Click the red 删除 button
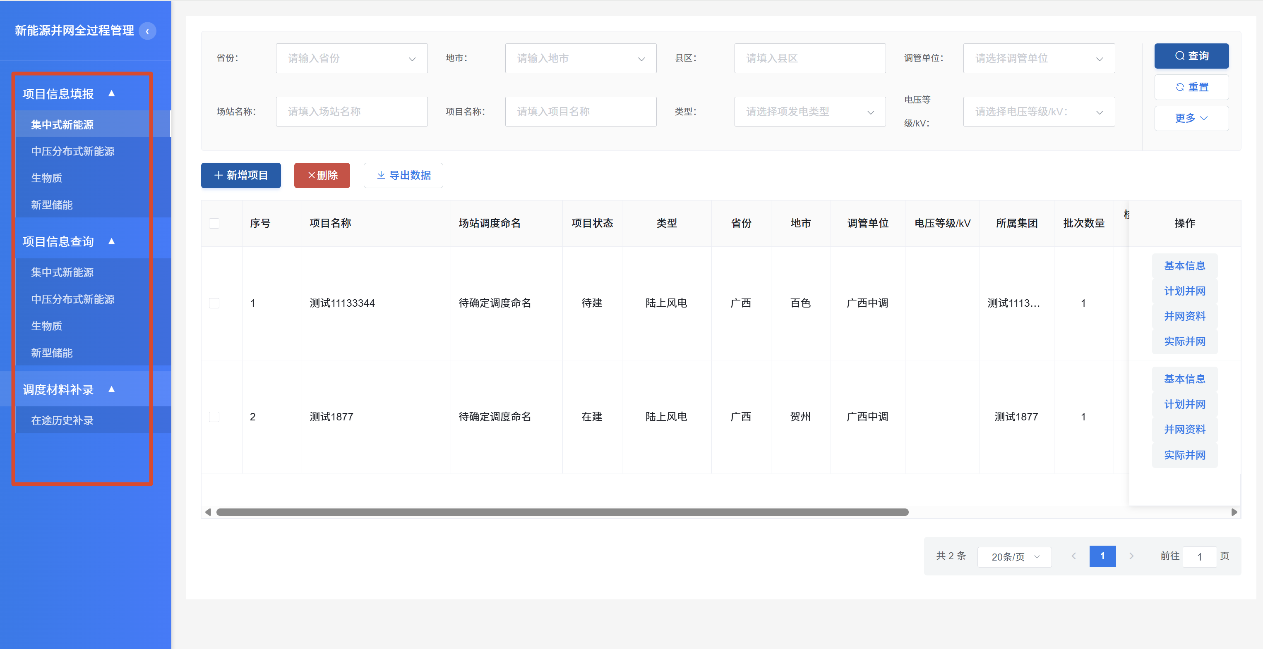 click(x=322, y=175)
